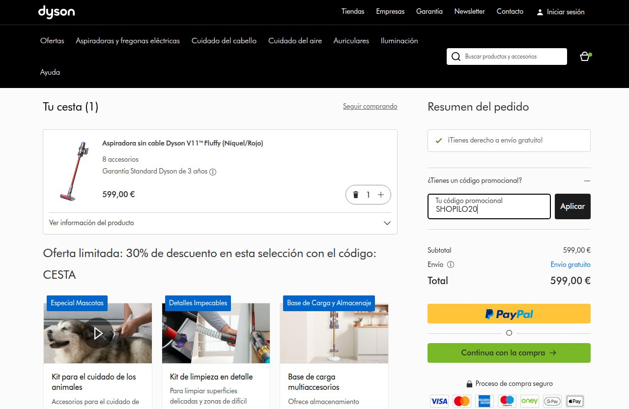Open the Garantía link

coord(429,11)
